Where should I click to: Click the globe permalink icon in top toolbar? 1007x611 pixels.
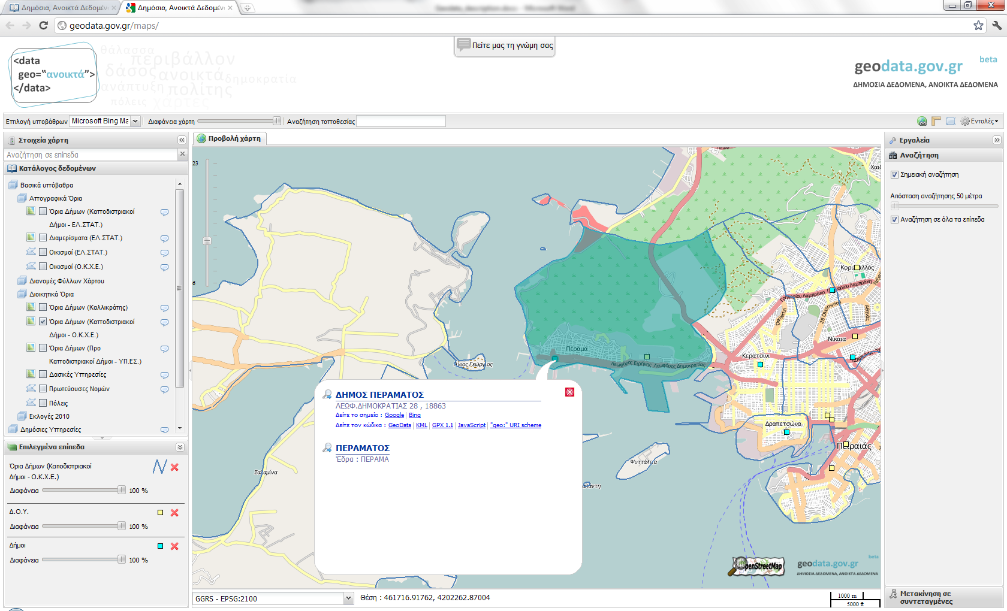[x=922, y=121]
